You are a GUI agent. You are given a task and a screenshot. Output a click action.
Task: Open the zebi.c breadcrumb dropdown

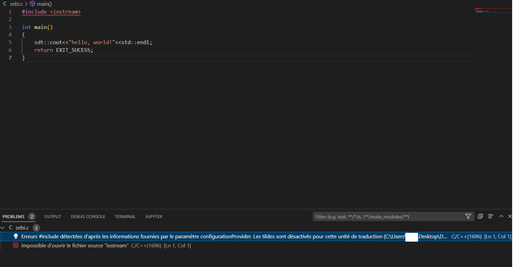(x=16, y=4)
